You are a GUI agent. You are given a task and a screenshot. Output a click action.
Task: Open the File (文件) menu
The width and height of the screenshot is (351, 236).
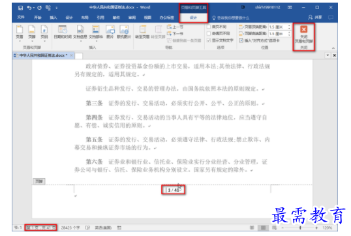[x=21, y=18]
